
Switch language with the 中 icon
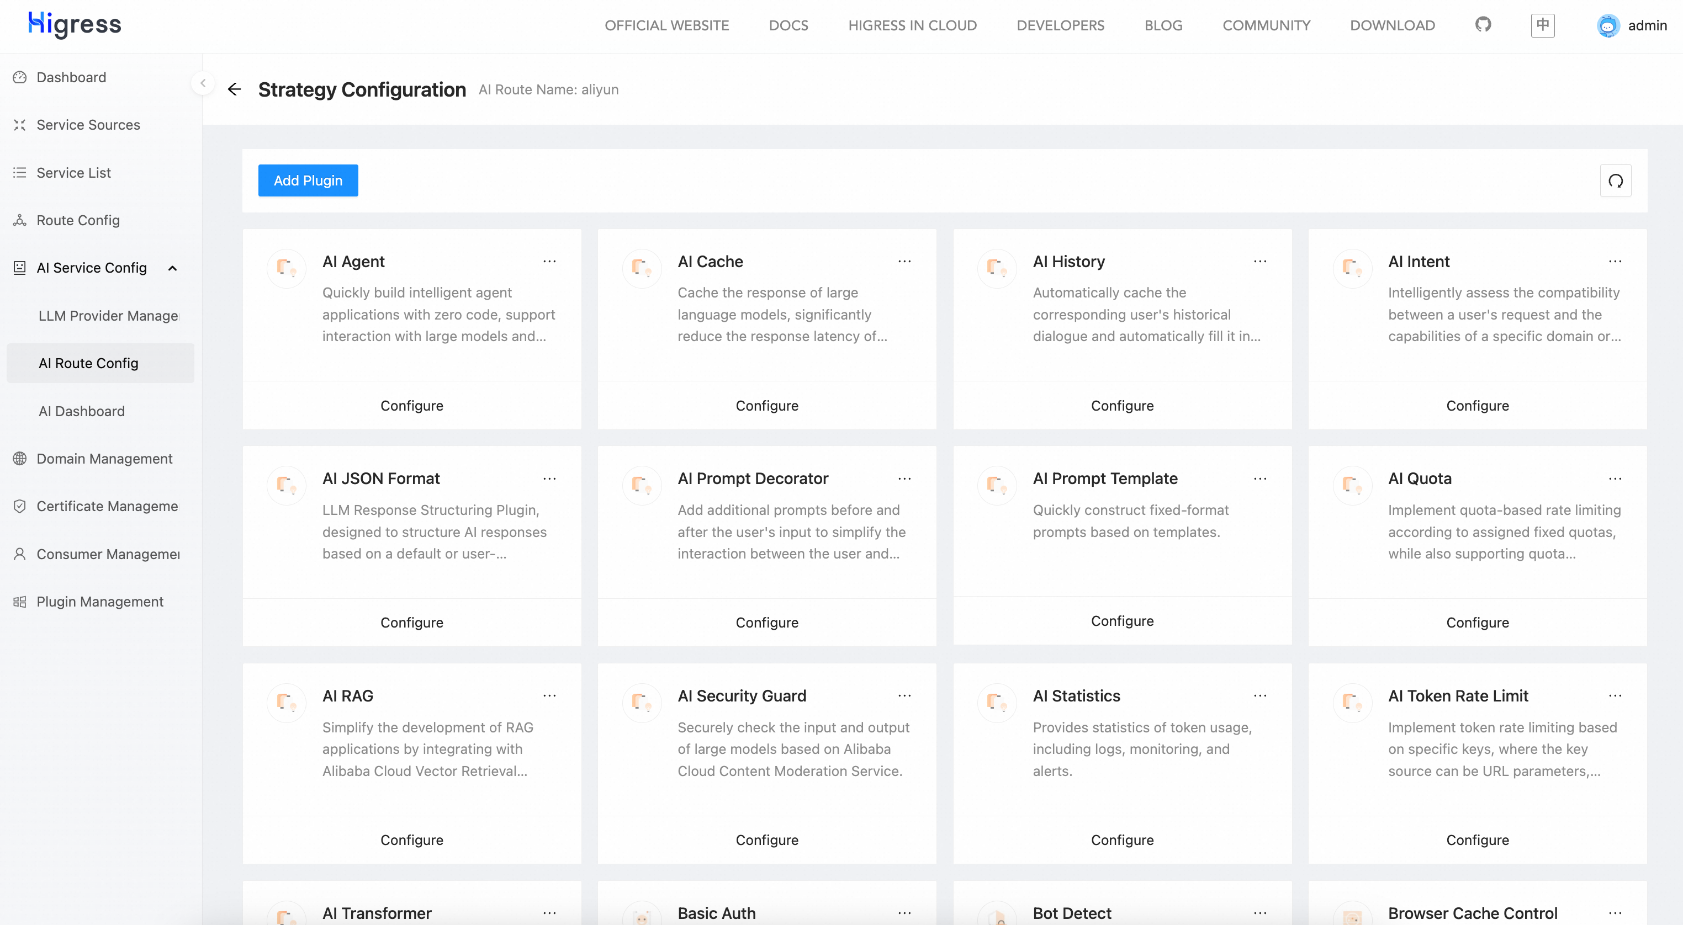1542,25
